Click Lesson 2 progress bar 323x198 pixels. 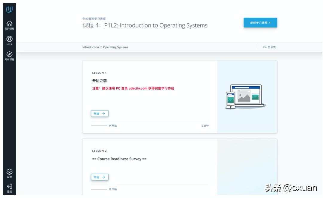99,189
